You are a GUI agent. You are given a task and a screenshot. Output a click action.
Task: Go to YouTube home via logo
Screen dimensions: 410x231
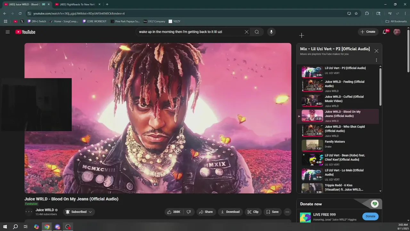(25, 32)
